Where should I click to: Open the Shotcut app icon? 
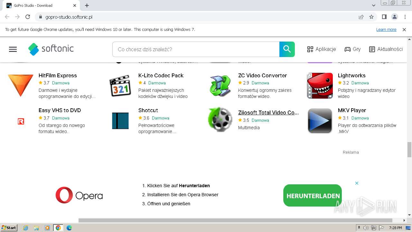(x=120, y=121)
